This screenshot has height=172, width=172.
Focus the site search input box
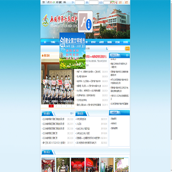pyautogui.click(x=116, y=49)
